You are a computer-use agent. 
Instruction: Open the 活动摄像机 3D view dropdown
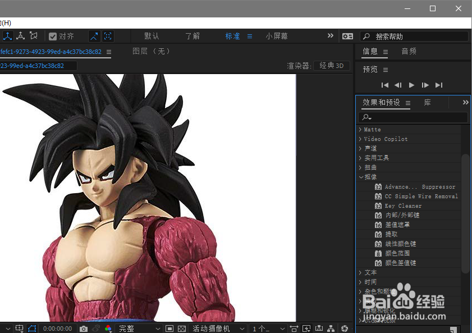[218, 329]
